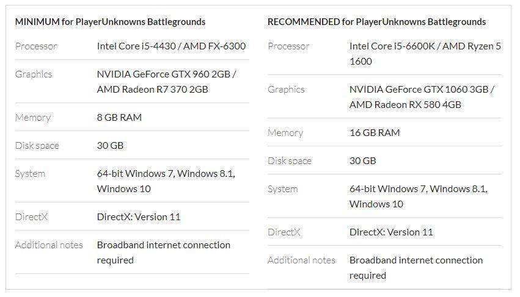
Task: Click the MINIMUM for PlayerUnknowns Battlegrounds heading
Action: tap(110, 22)
